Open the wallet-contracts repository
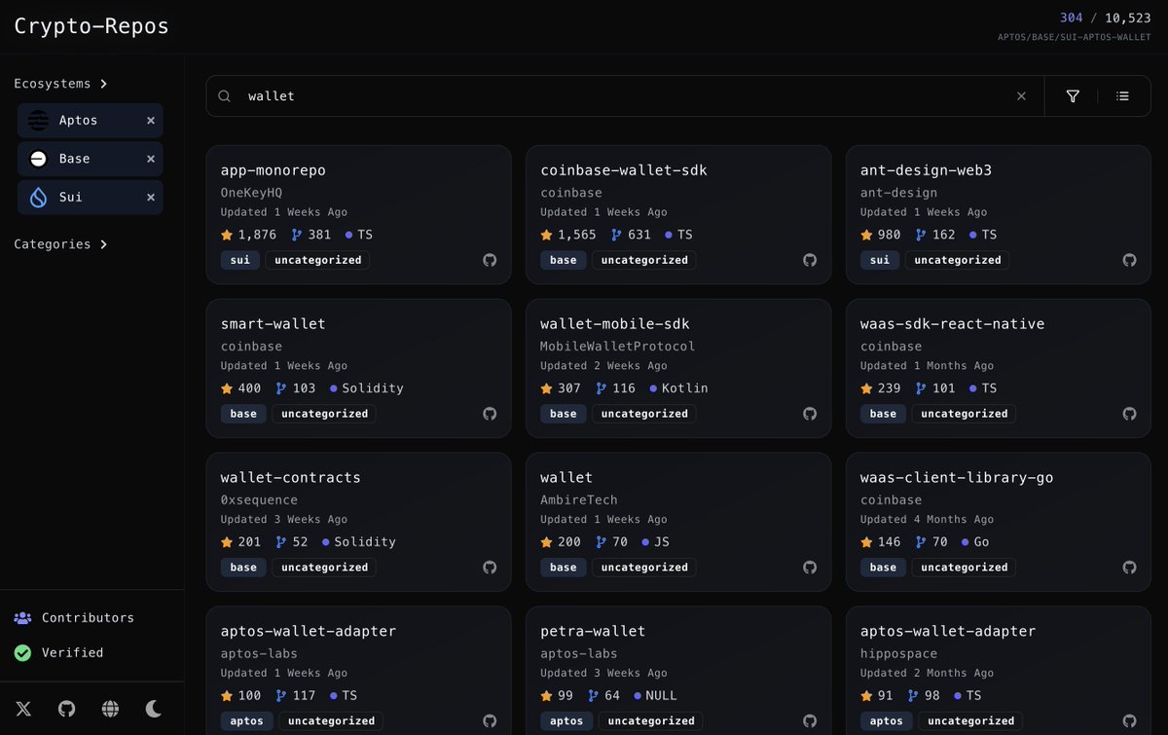 [x=291, y=478]
